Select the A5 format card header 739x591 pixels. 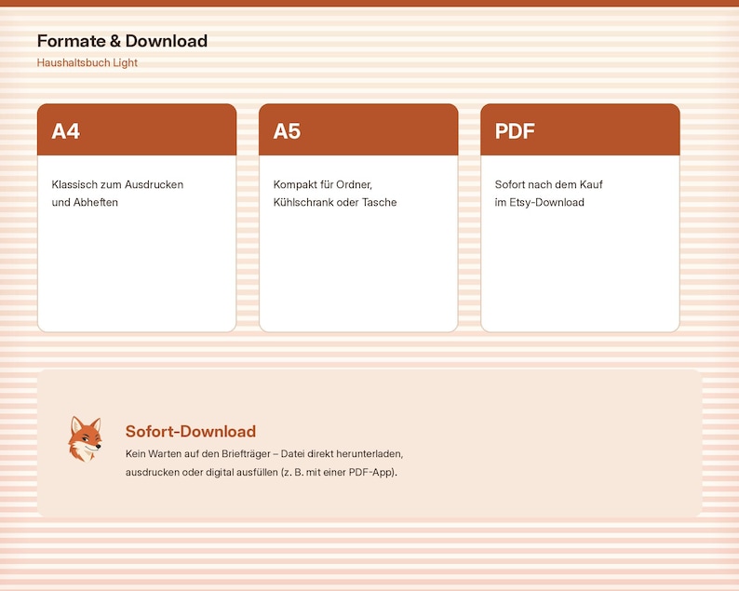(358, 129)
